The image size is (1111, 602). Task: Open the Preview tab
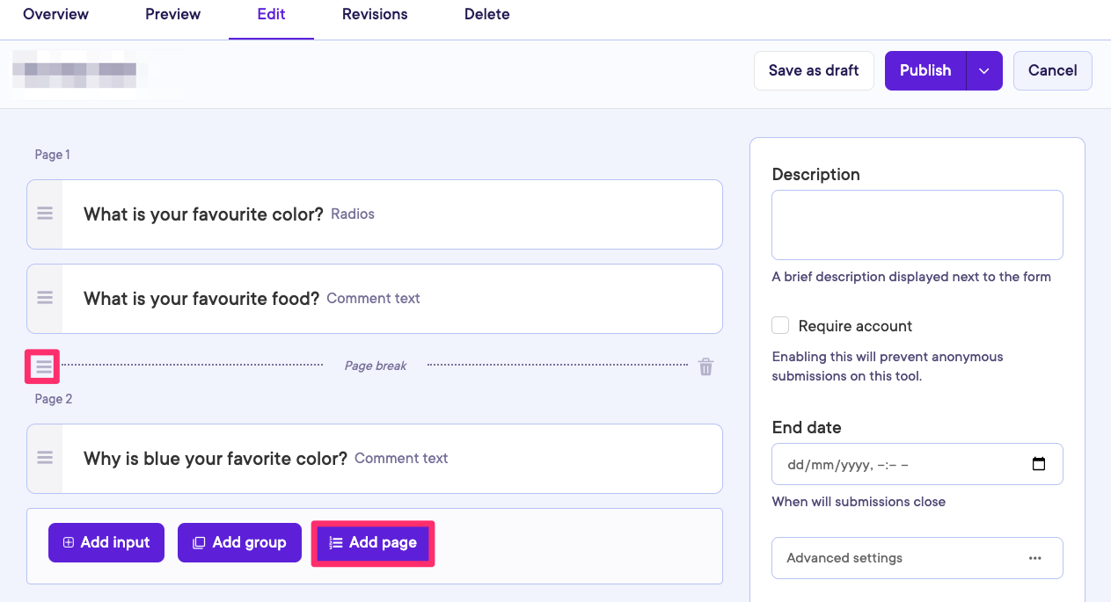coord(172,14)
